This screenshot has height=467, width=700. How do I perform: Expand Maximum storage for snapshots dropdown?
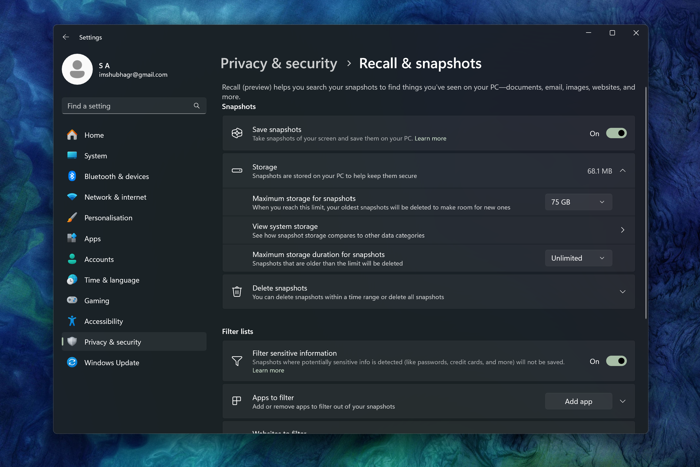tap(578, 202)
